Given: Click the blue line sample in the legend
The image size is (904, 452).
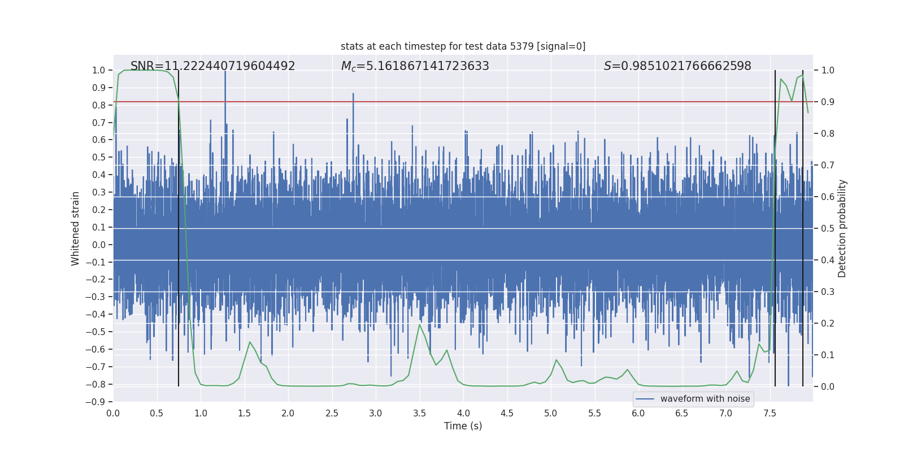Looking at the screenshot, I should point(645,399).
